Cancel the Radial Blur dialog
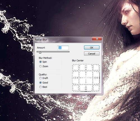Image resolution: width=140 pixels, height=121 pixels. pyautogui.click(x=92, y=54)
